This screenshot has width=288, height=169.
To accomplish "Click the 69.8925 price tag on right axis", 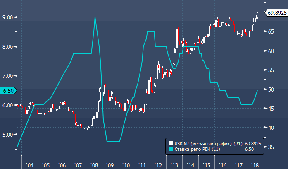I will pos(276,13).
